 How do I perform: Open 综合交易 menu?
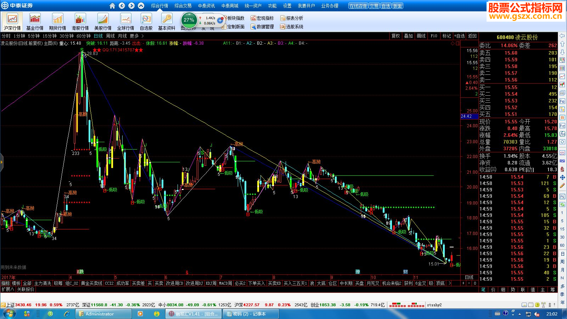[x=183, y=6]
